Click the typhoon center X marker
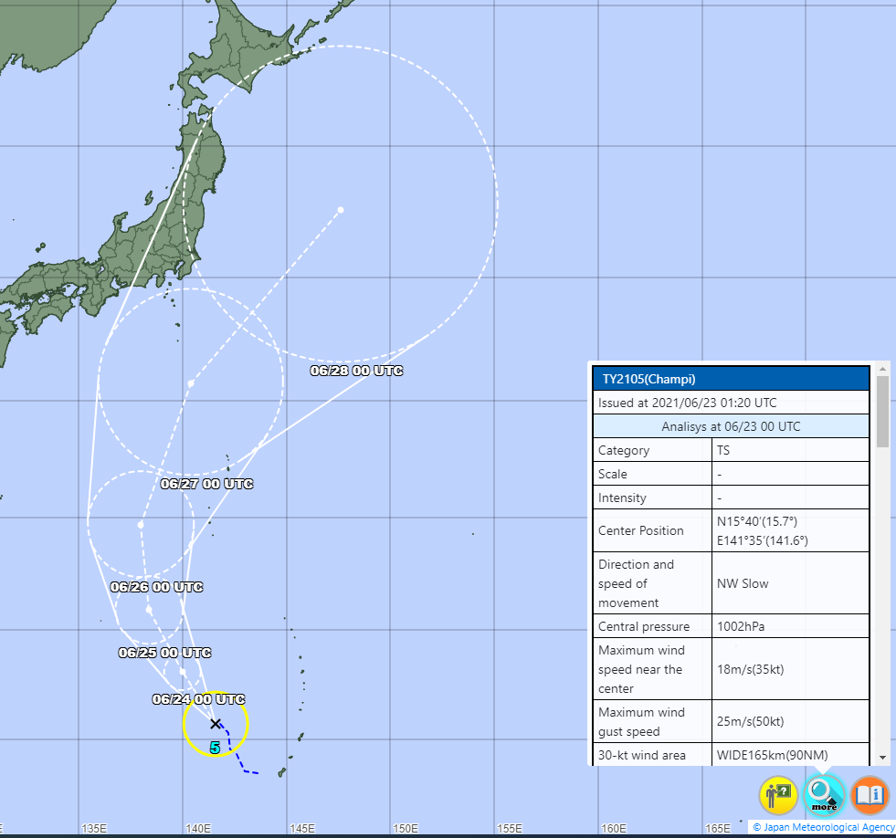Image resolution: width=896 pixels, height=838 pixels. [216, 724]
